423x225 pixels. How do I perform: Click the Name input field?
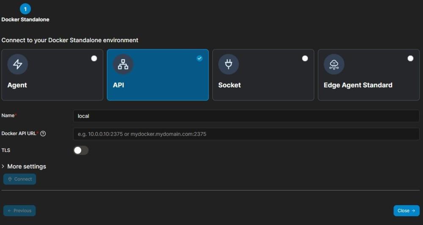[x=246, y=116]
